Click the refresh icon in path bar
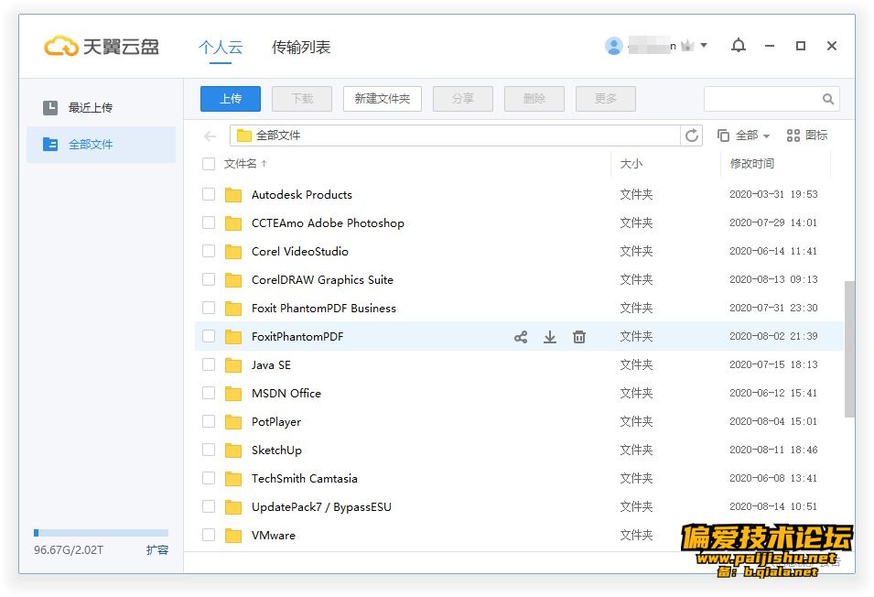The width and height of the screenshot is (874, 597). coord(691,136)
